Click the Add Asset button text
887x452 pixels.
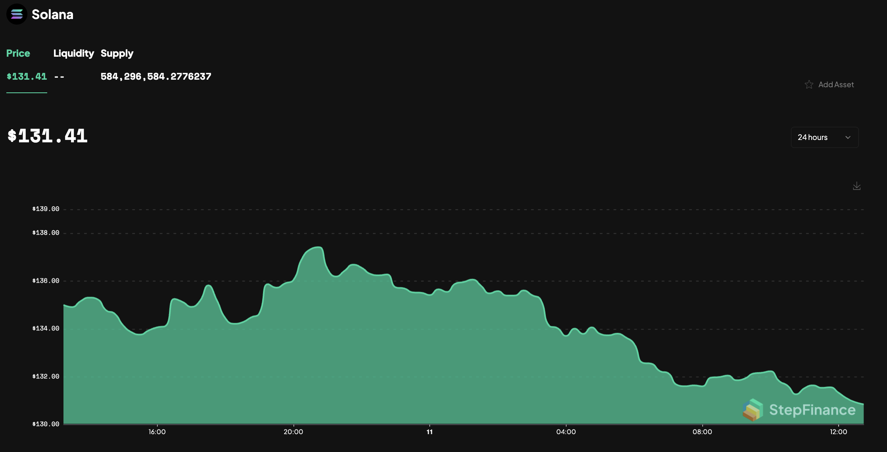pos(836,84)
